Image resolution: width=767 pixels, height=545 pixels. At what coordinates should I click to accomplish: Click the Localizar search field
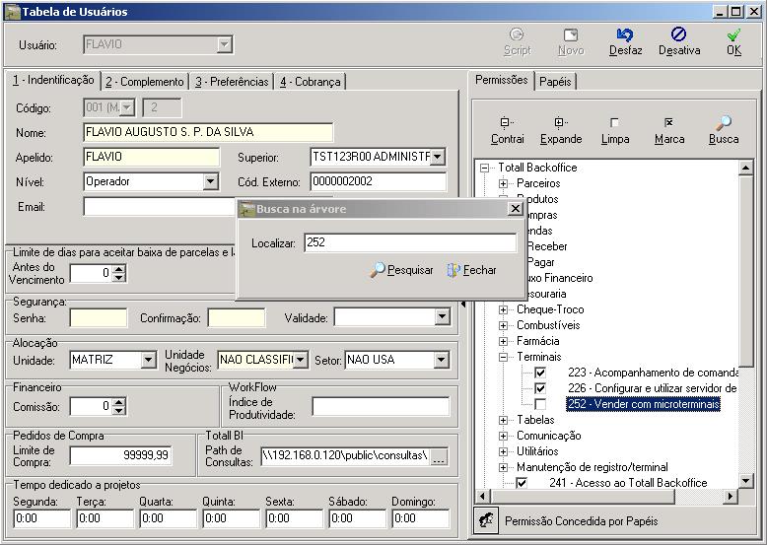click(x=410, y=242)
